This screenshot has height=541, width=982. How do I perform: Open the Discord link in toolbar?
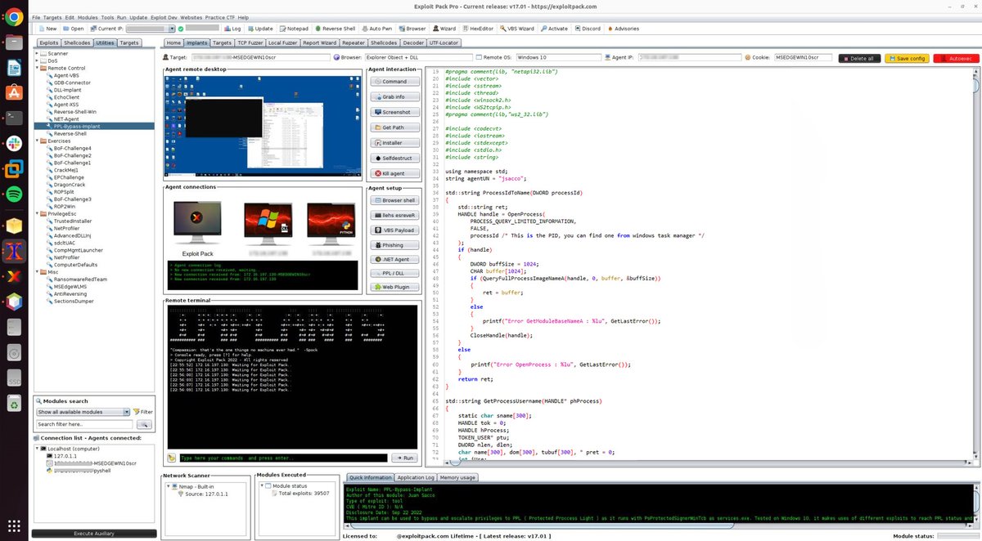(587, 28)
